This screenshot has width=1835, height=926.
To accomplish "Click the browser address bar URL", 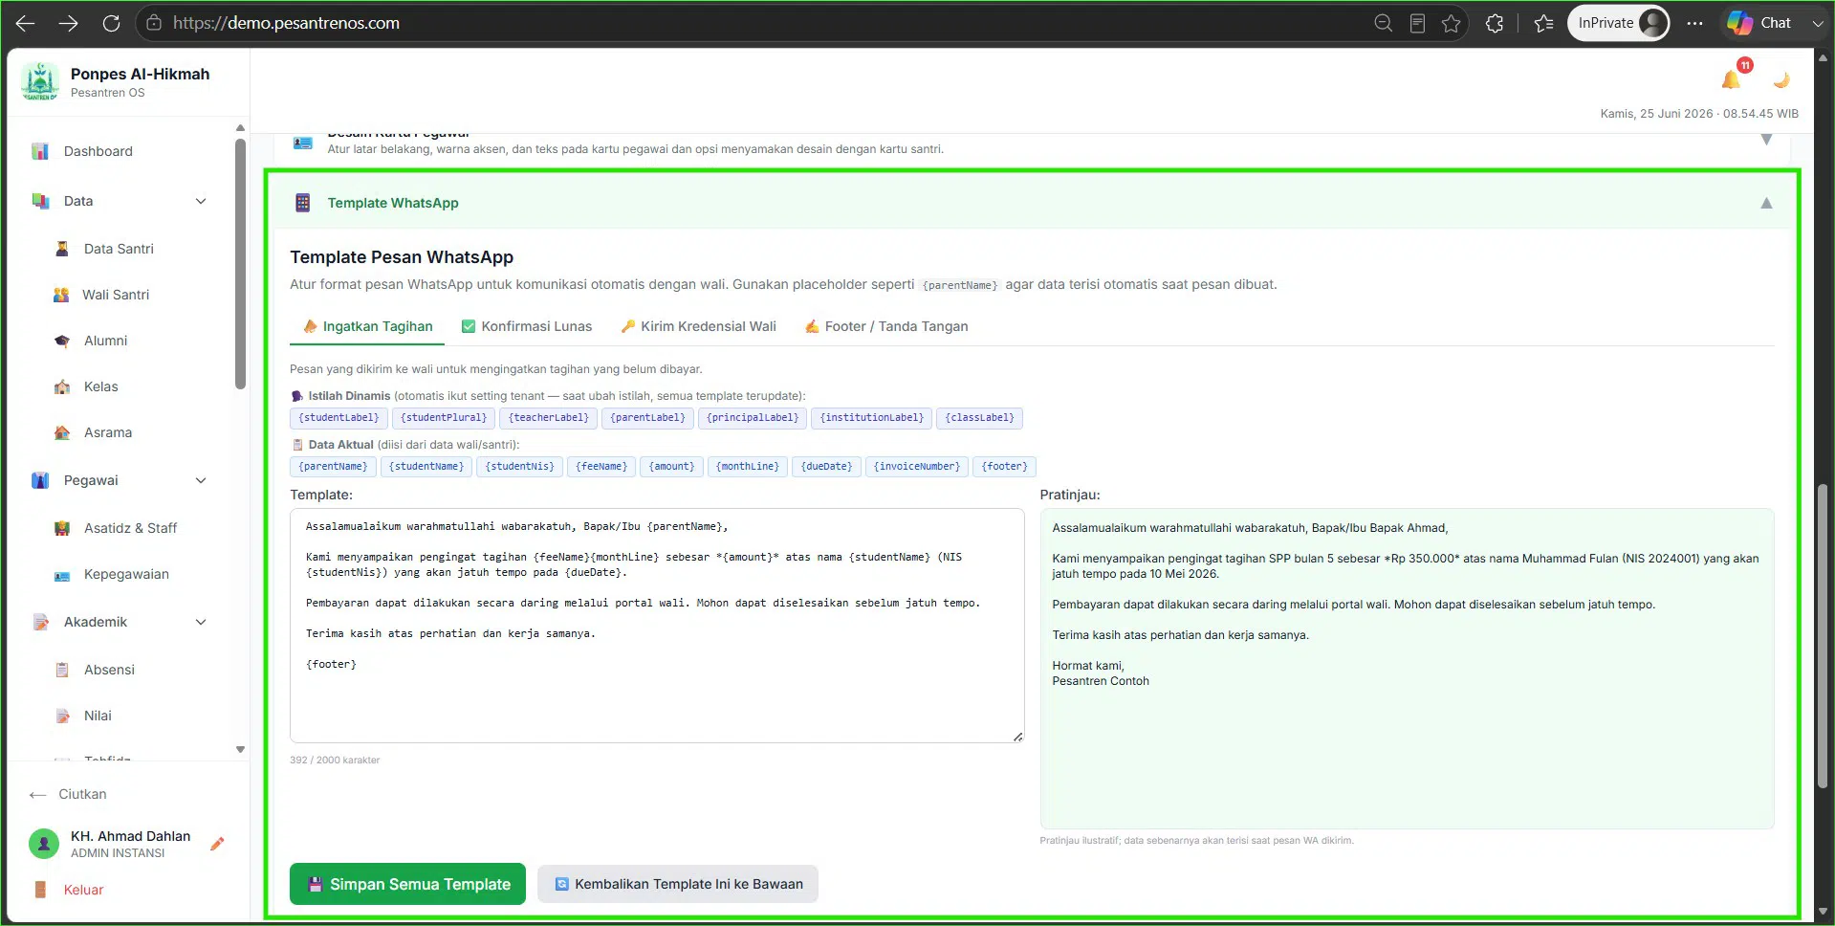I will point(287,23).
